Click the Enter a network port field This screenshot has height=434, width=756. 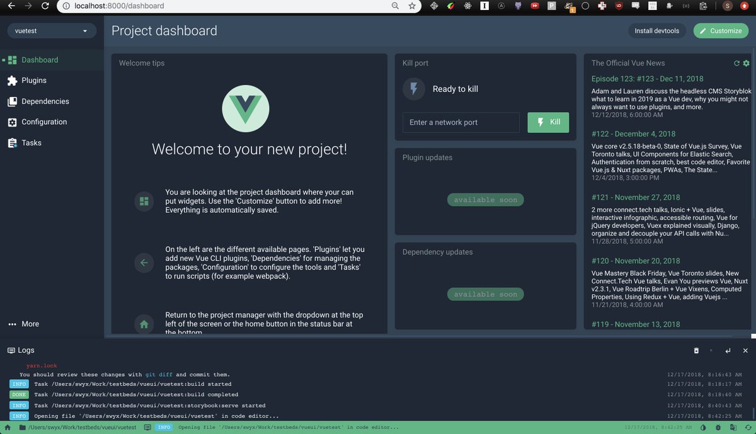pos(461,122)
